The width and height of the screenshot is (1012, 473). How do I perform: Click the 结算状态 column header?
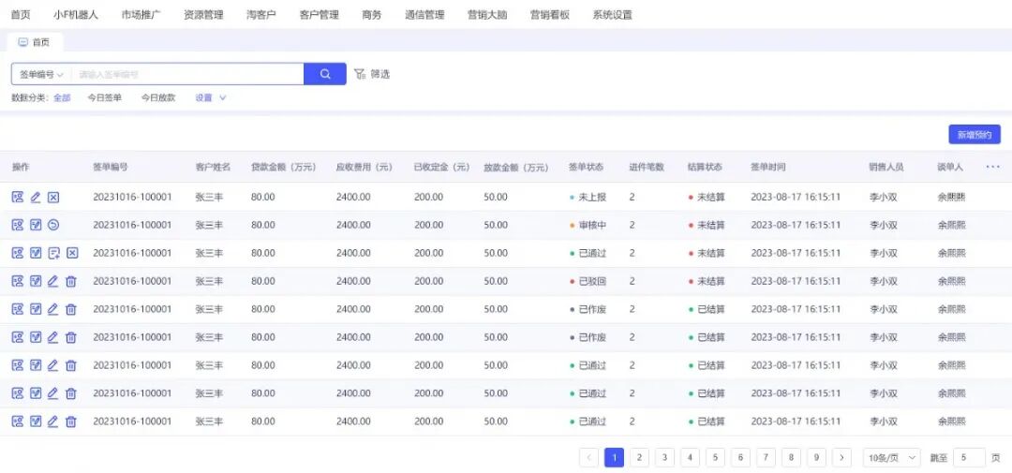pyautogui.click(x=705, y=167)
